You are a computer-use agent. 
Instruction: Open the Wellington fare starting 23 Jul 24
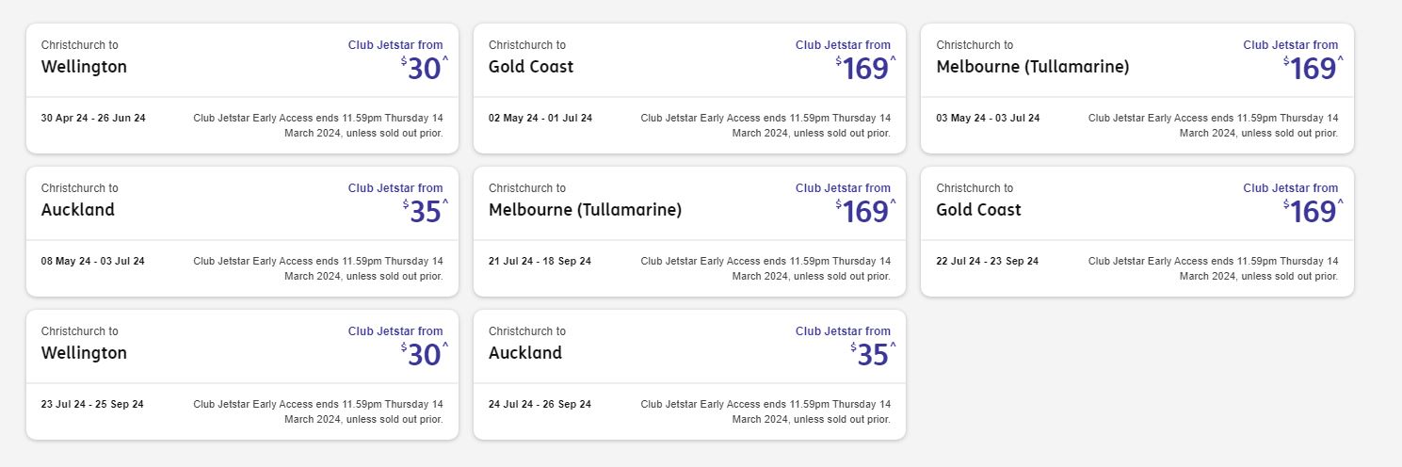point(84,353)
